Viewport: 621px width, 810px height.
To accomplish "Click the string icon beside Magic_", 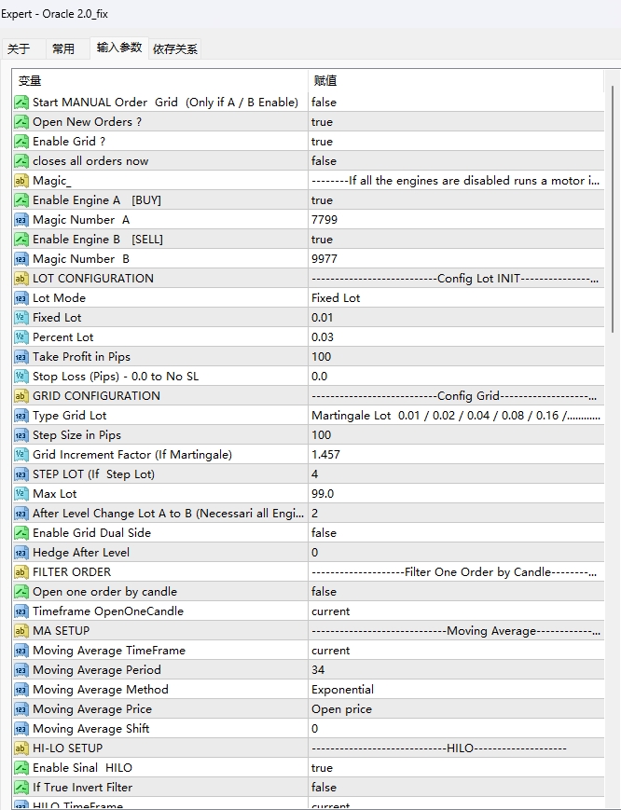I will [x=21, y=181].
